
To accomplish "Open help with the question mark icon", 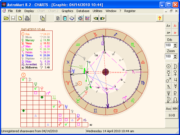I will tap(160, 18).
